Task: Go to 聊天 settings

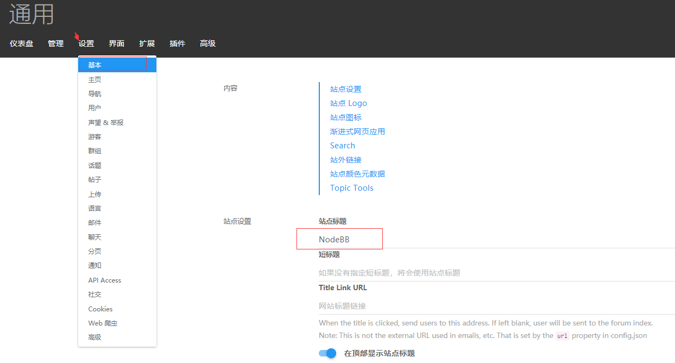Action: [x=117, y=237]
